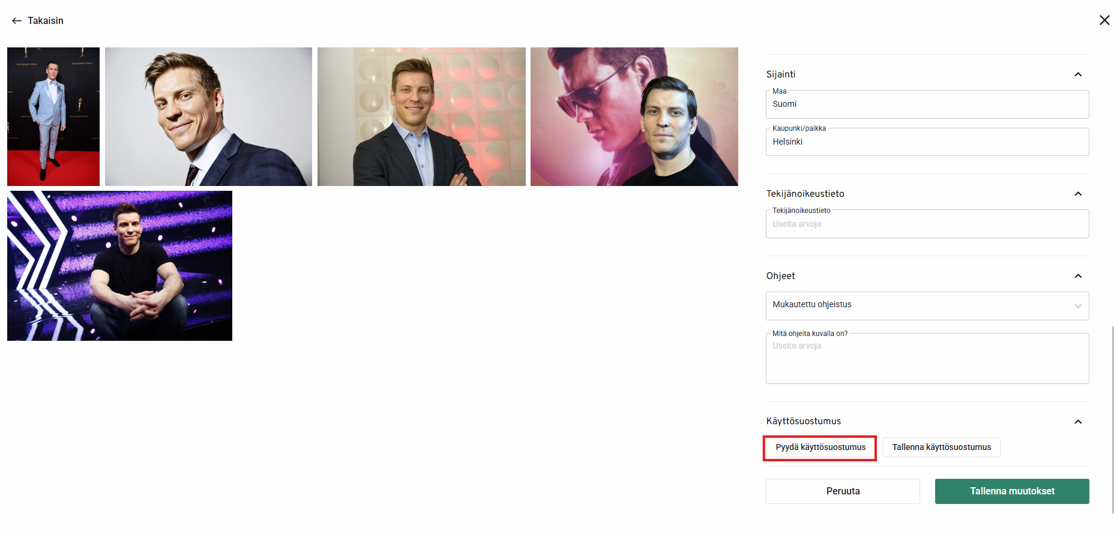Select the red carpet full-body photo
This screenshot has width=1114, height=534.
point(53,116)
